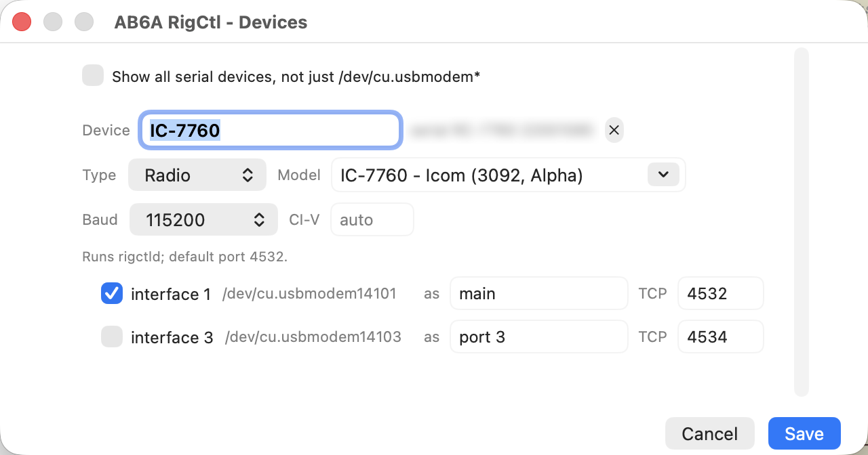Click the 'interface 1' label
The width and height of the screenshot is (868, 455).
(171, 294)
